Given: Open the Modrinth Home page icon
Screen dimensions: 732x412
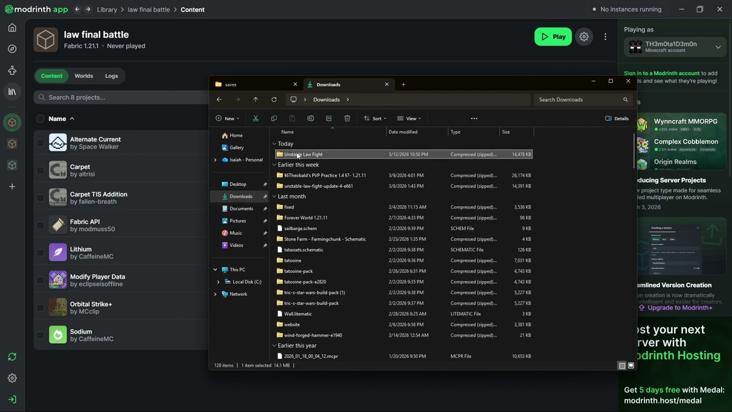Looking at the screenshot, I should [x=12, y=27].
